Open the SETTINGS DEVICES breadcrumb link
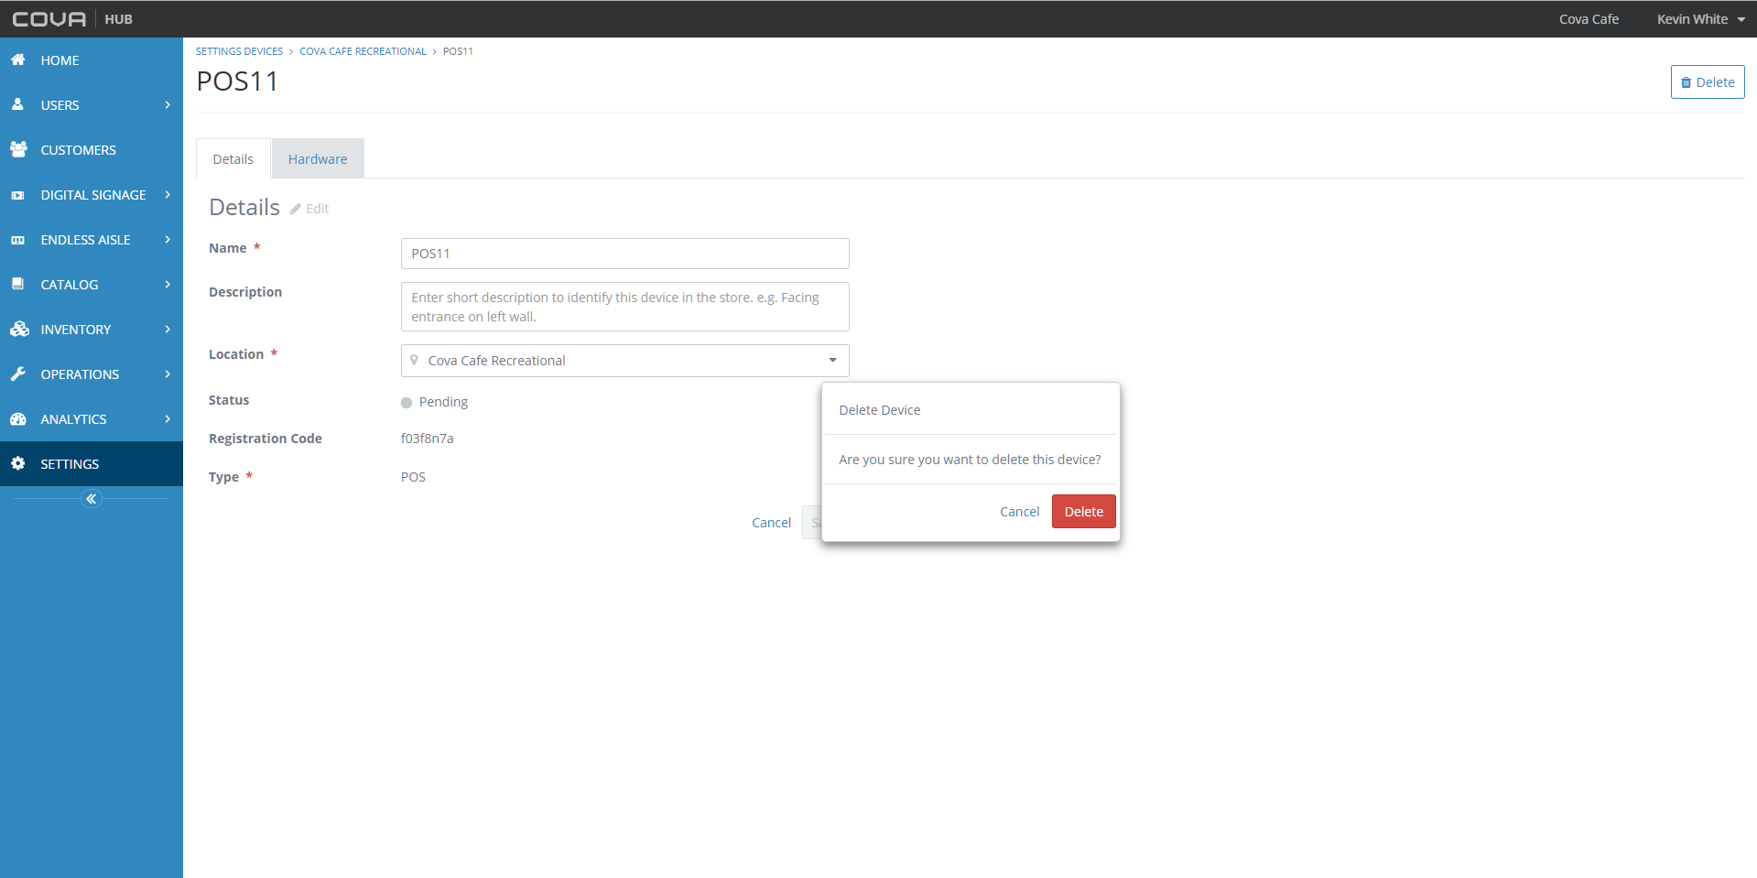 pyautogui.click(x=239, y=50)
